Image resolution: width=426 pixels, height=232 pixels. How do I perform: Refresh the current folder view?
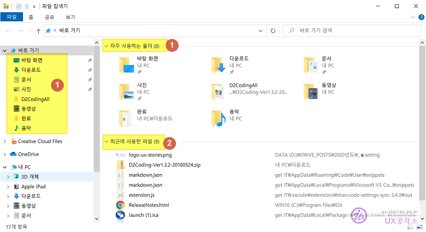coord(273,31)
